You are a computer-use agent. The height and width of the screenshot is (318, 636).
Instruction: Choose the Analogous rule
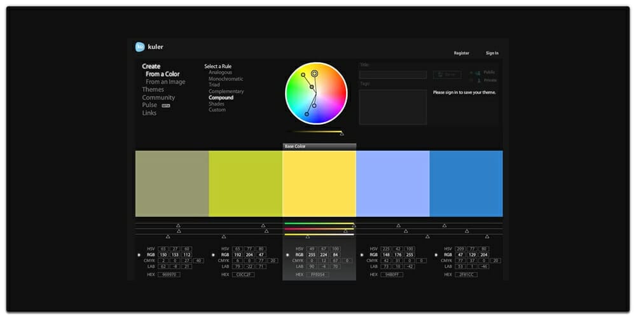point(220,73)
